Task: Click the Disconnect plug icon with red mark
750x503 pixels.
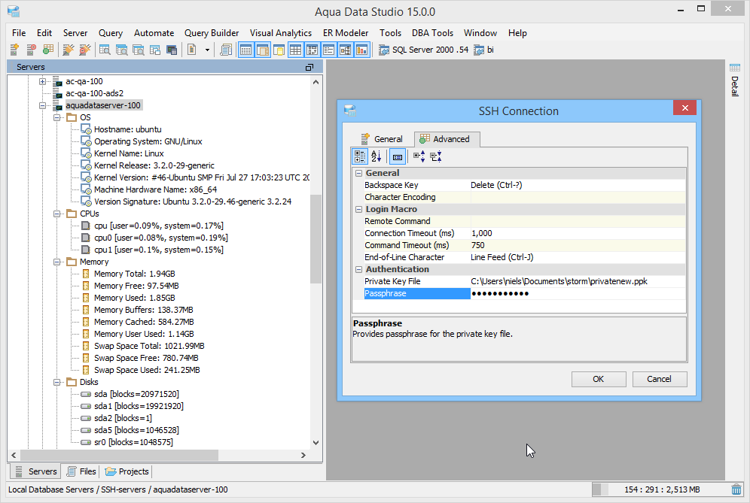Action: click(x=84, y=50)
